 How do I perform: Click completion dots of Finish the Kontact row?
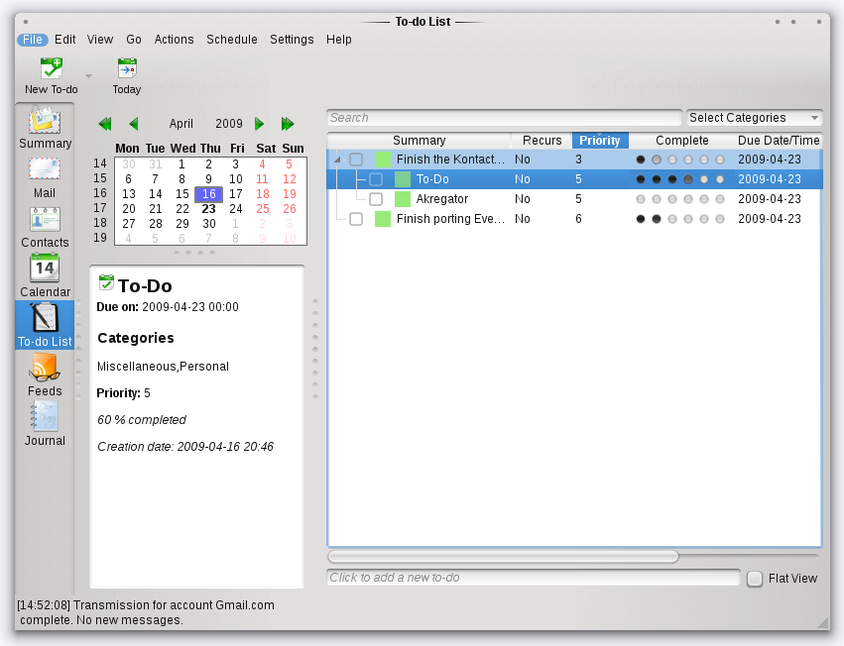(679, 160)
